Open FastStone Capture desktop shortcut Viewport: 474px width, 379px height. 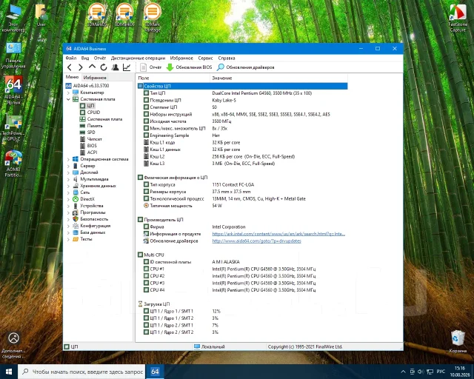coord(458,18)
